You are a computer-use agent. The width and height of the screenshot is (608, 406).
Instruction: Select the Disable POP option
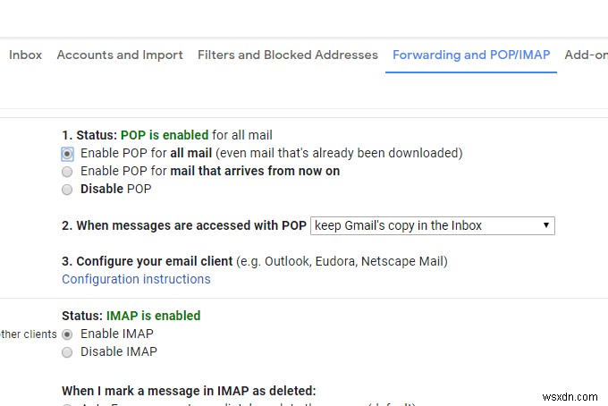click(x=68, y=189)
